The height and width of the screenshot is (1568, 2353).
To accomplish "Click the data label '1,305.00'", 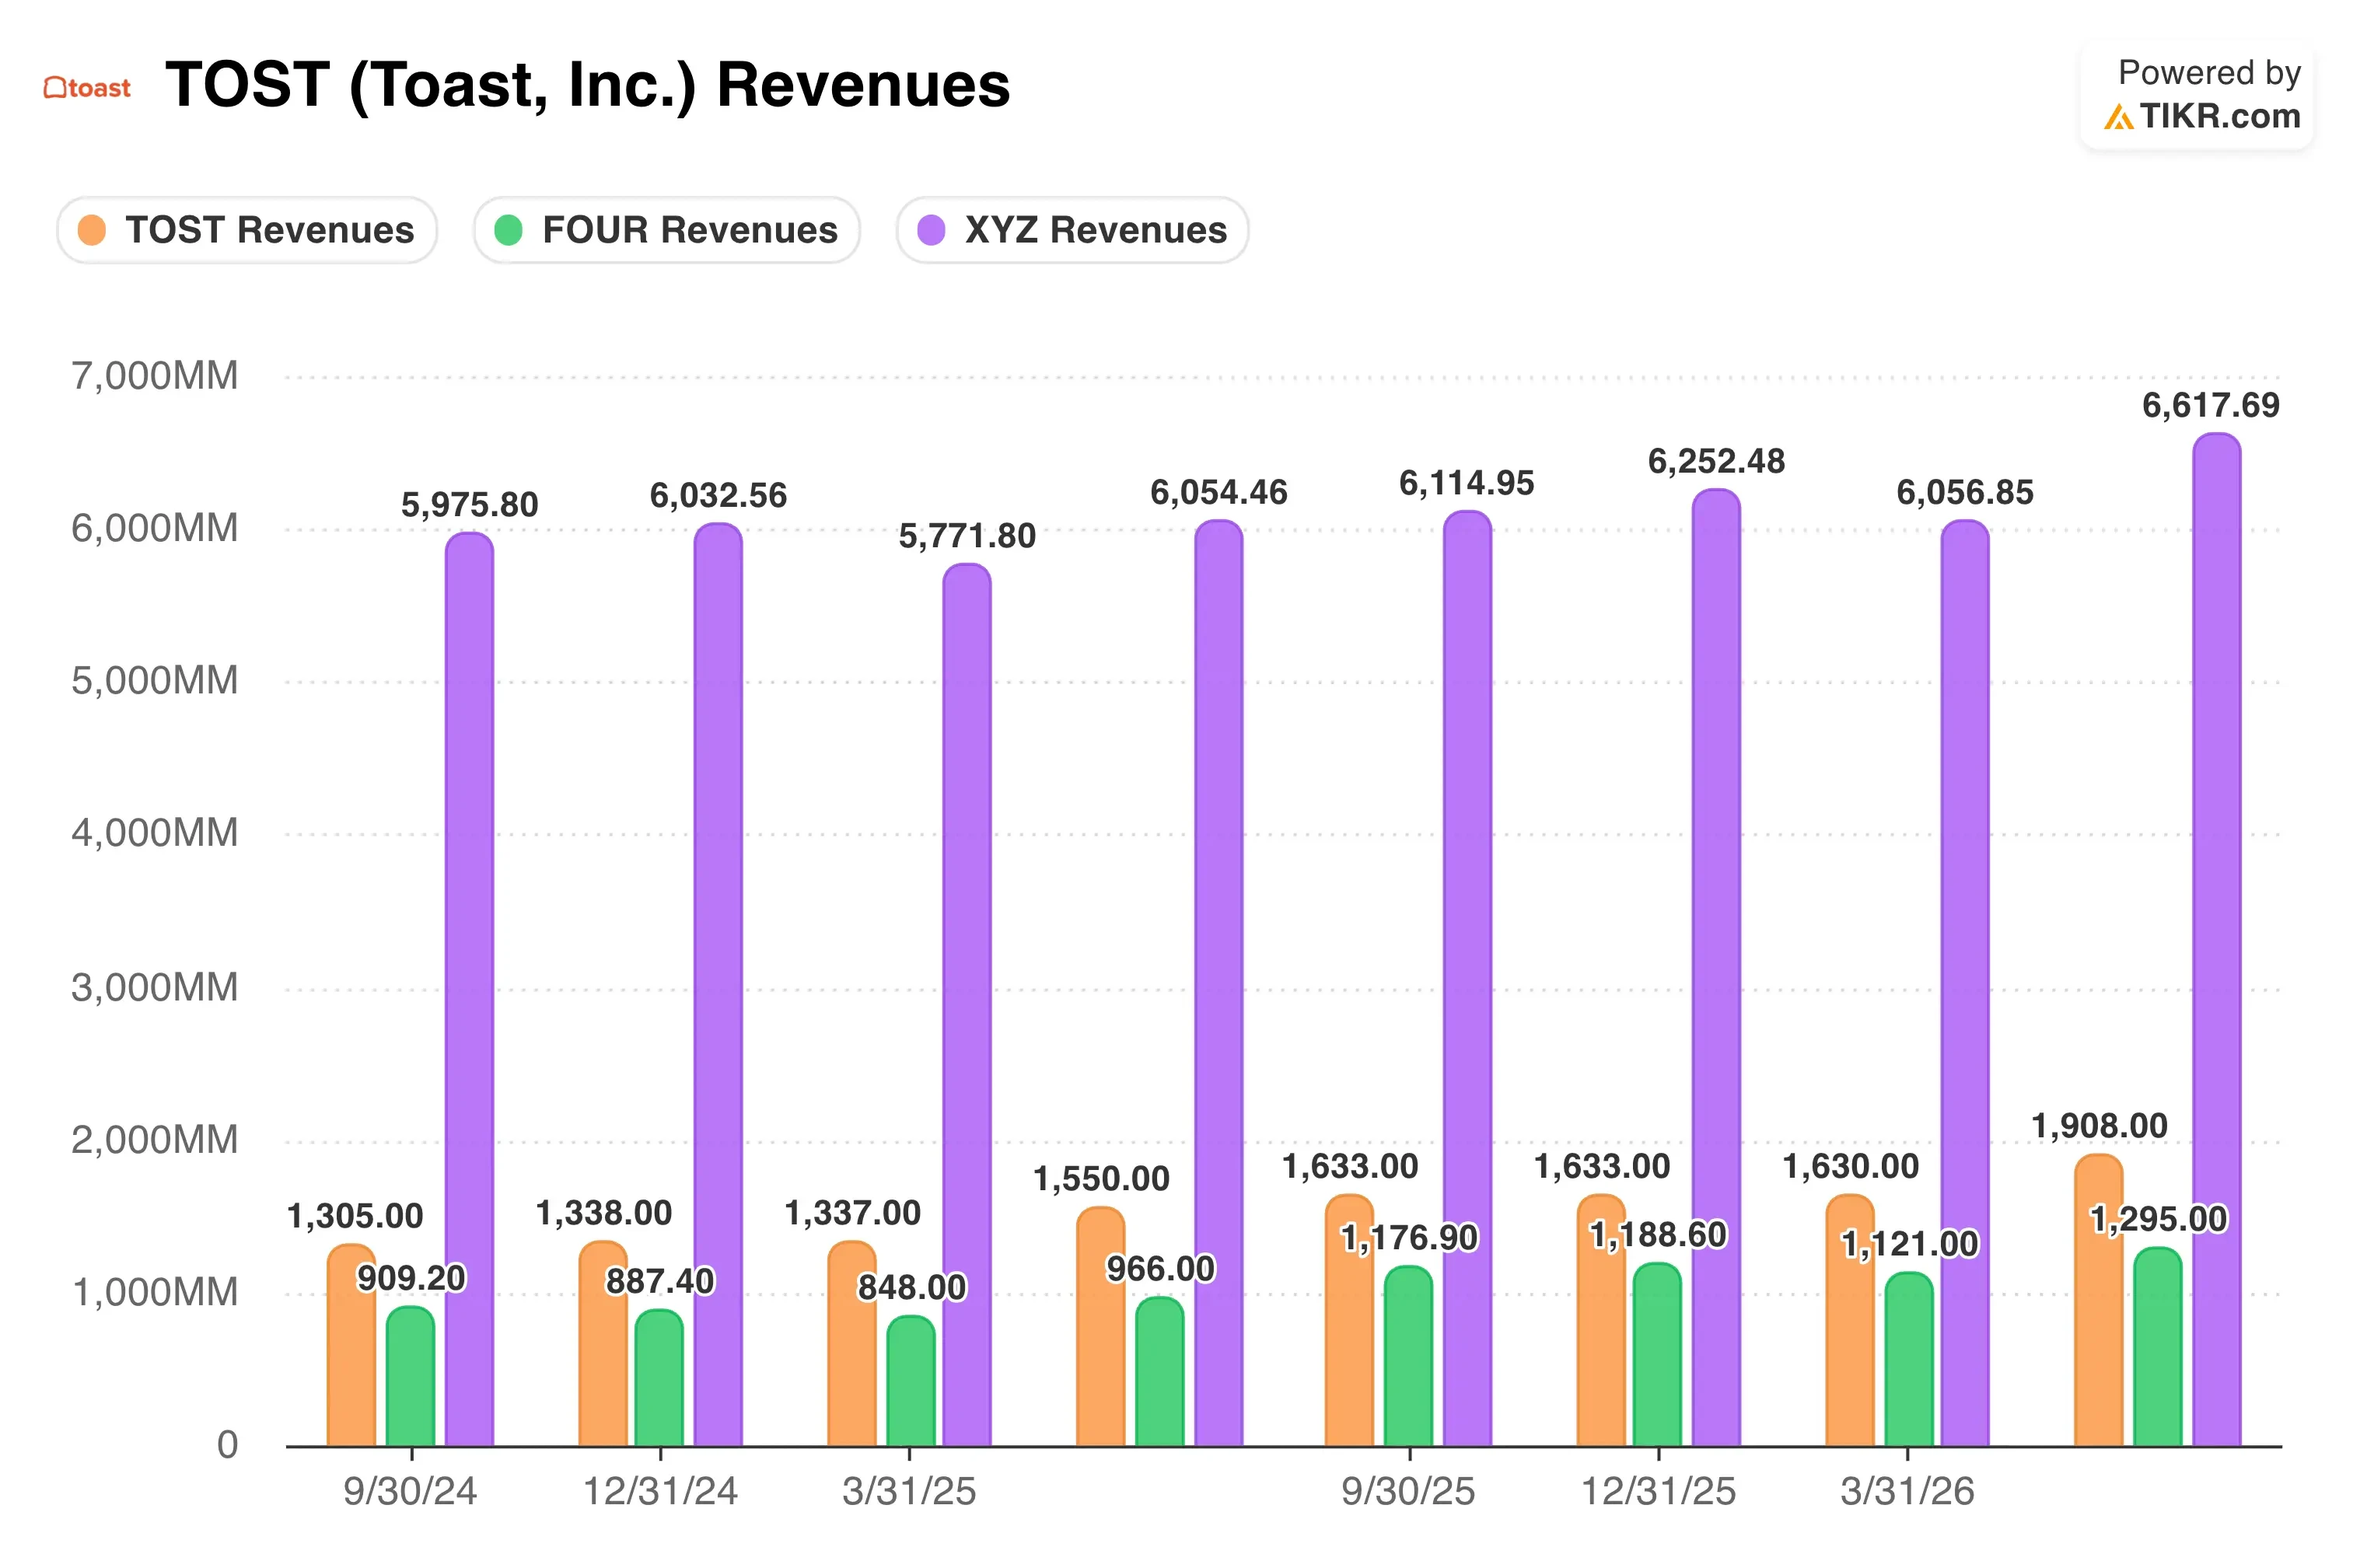I will tap(355, 1216).
